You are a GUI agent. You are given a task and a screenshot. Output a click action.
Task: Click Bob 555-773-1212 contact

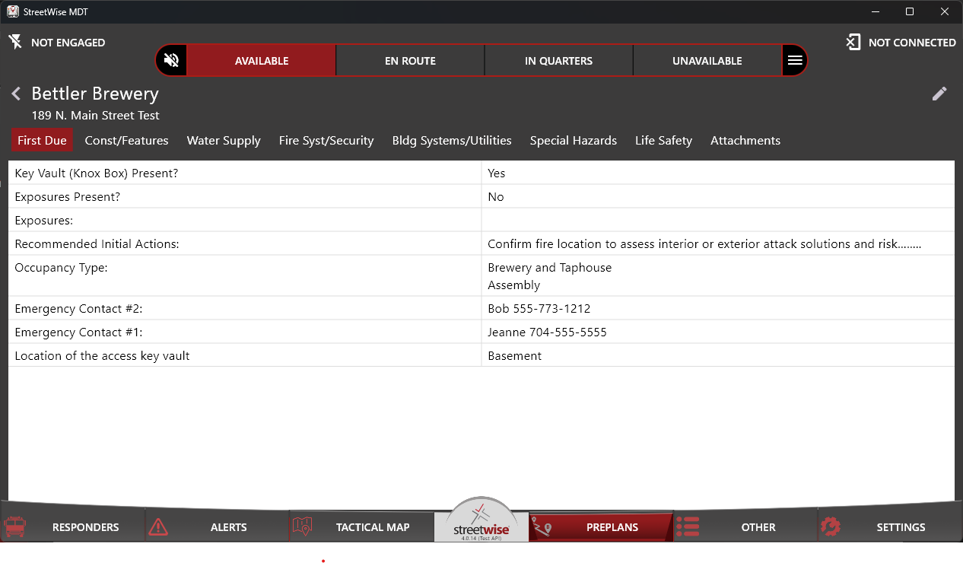(539, 309)
